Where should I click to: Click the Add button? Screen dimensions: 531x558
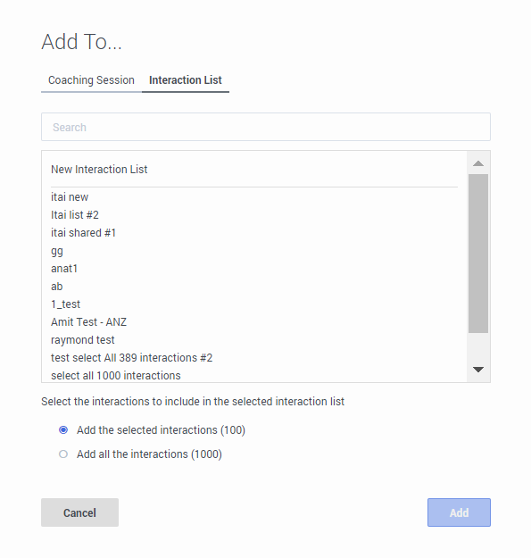(x=459, y=512)
